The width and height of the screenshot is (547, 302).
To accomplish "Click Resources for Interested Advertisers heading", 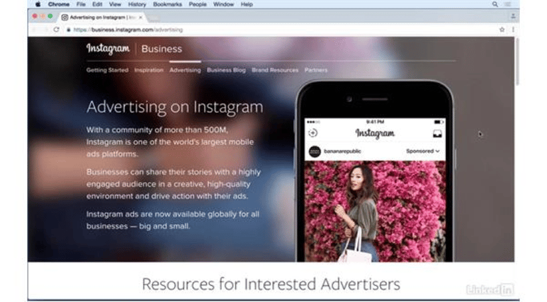I will 271,284.
